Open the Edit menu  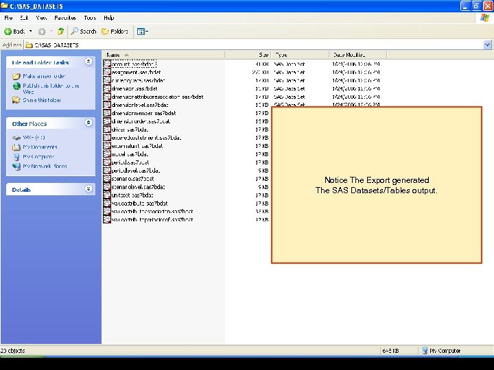[x=24, y=18]
